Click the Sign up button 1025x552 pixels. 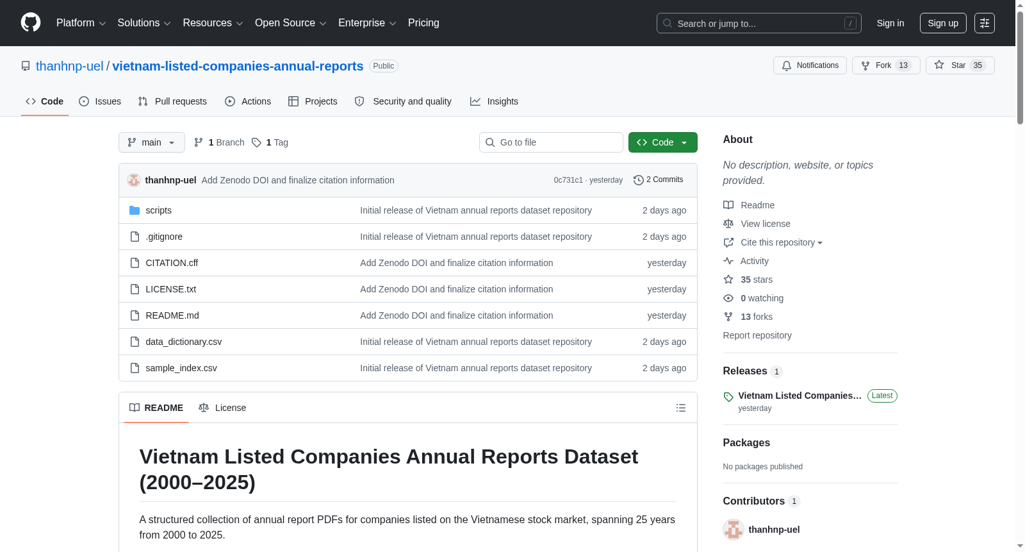pos(943,23)
